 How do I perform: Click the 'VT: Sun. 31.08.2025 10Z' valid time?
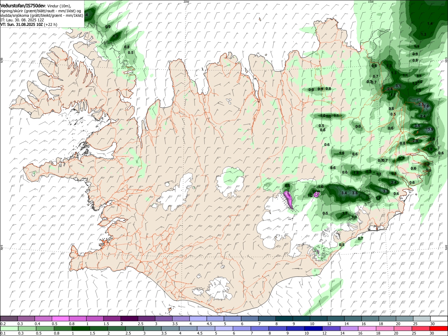22,24
